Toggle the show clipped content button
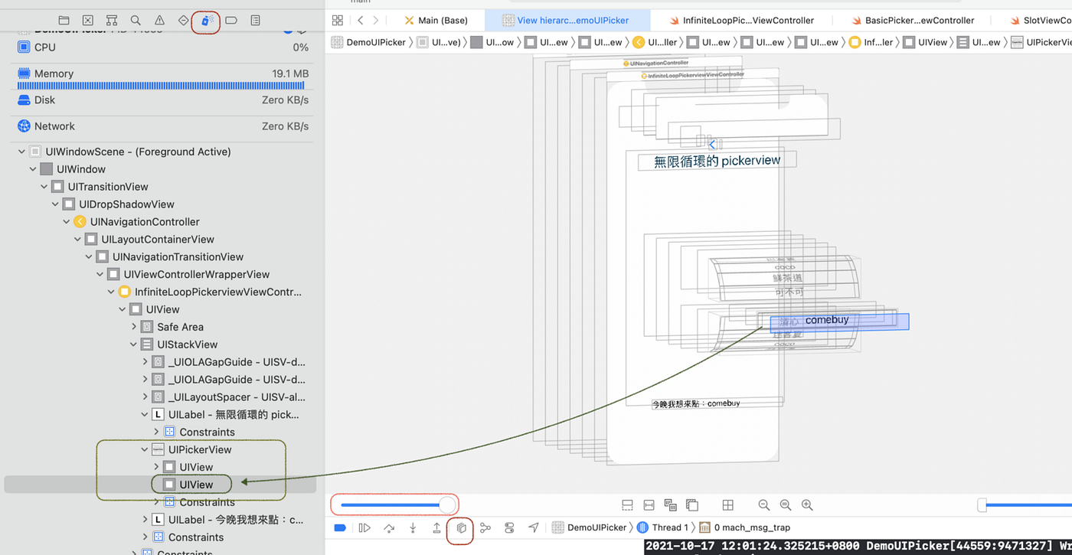The image size is (1072, 555). [627, 505]
